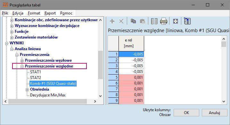This screenshot has width=230, height=125.
Task: Click the paste toolbar icon
Action: 143,21
